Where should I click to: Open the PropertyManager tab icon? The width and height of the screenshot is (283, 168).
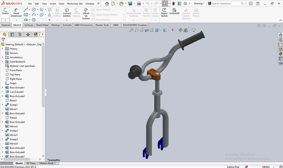(12, 34)
